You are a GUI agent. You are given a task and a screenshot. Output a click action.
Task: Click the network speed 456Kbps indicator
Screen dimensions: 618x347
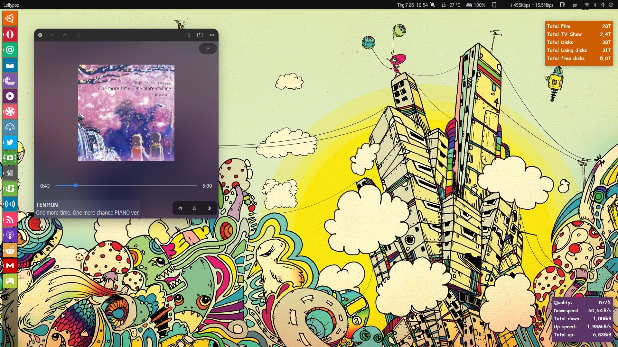click(531, 5)
